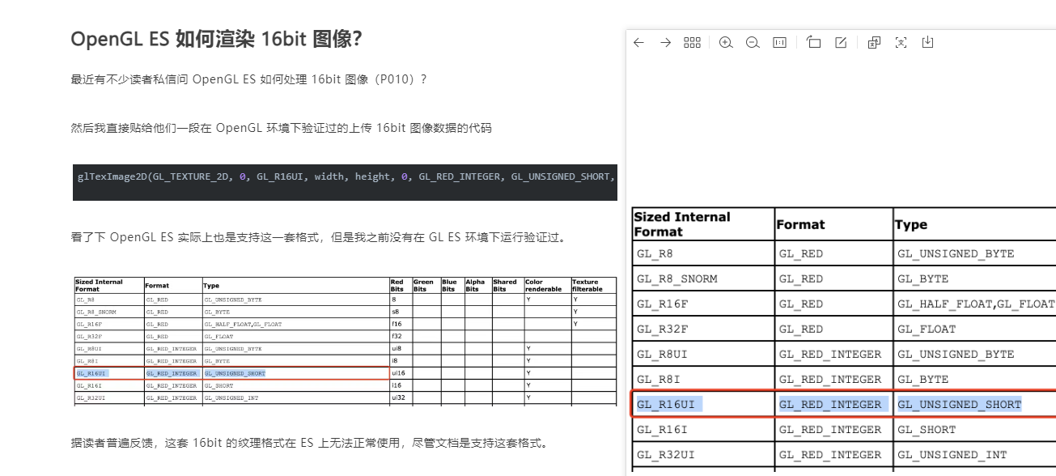Click 'Color renderable' header in article table
Image resolution: width=1056 pixels, height=476 pixels.
click(547, 285)
